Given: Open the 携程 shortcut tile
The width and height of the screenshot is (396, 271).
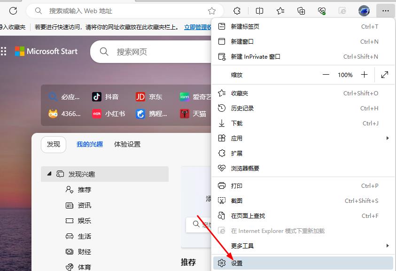Looking at the screenshot, I should pos(151,114).
